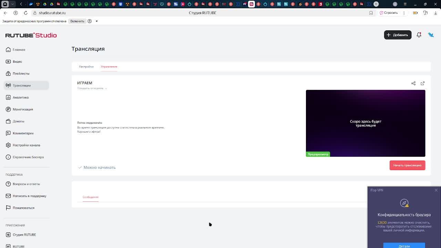Click the Yandex home icon in the toolbar
The width and height of the screenshot is (441, 248).
click(x=16, y=13)
